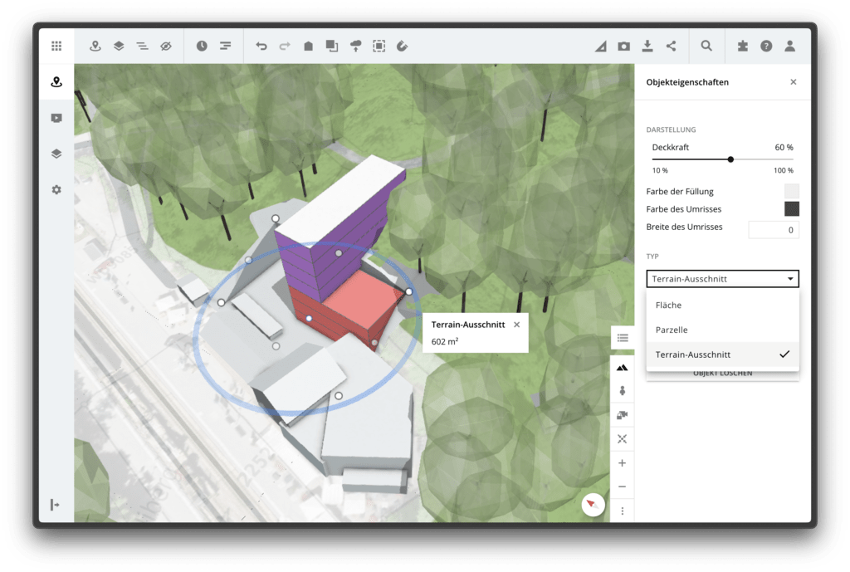Click the Farbe des Umrisses color swatch
Screen dimensions: 850x572
(x=791, y=209)
